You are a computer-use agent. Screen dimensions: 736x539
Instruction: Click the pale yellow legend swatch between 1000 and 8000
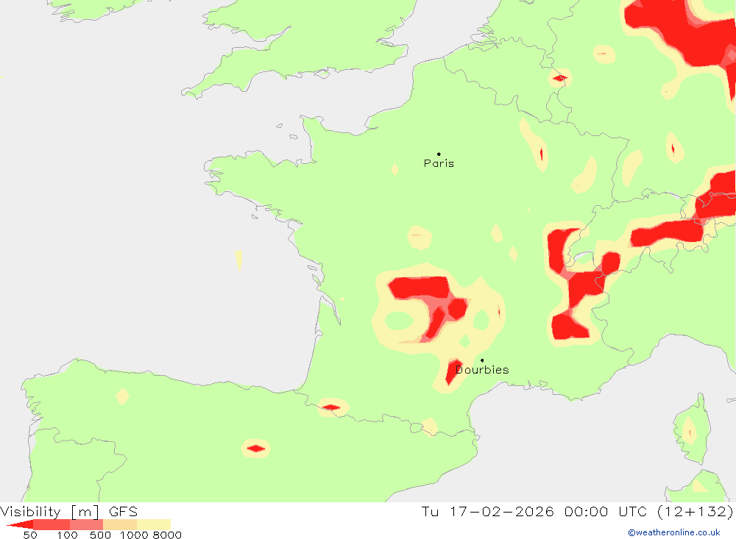pyautogui.click(x=154, y=524)
